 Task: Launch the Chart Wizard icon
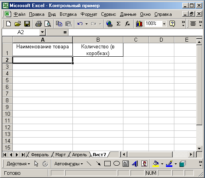point(139,24)
